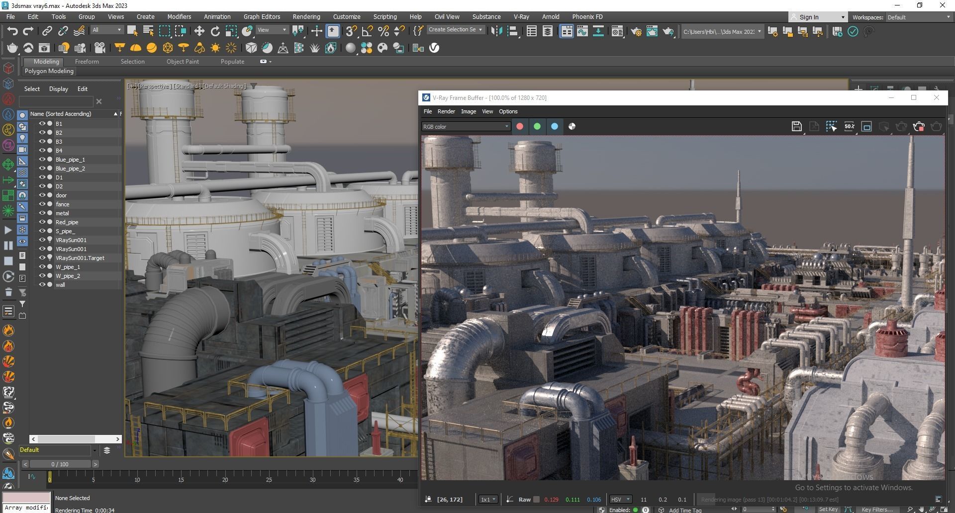955x513 pixels.
Task: Click the Redo arrow in main toolbar
Action: (x=28, y=31)
